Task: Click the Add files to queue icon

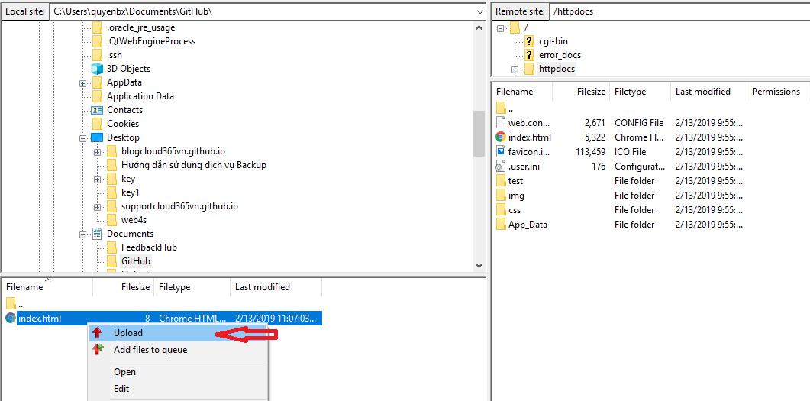Action: pyautogui.click(x=97, y=350)
